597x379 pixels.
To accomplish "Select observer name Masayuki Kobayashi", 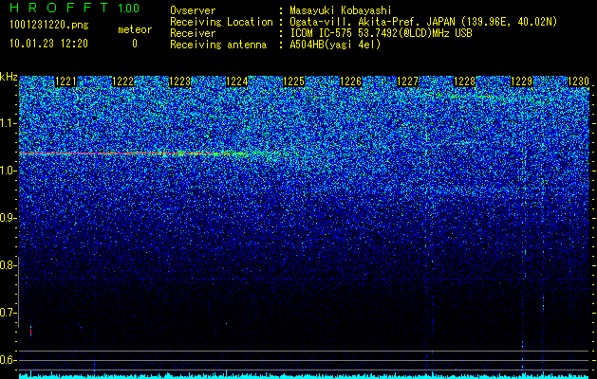I will 341,10.
